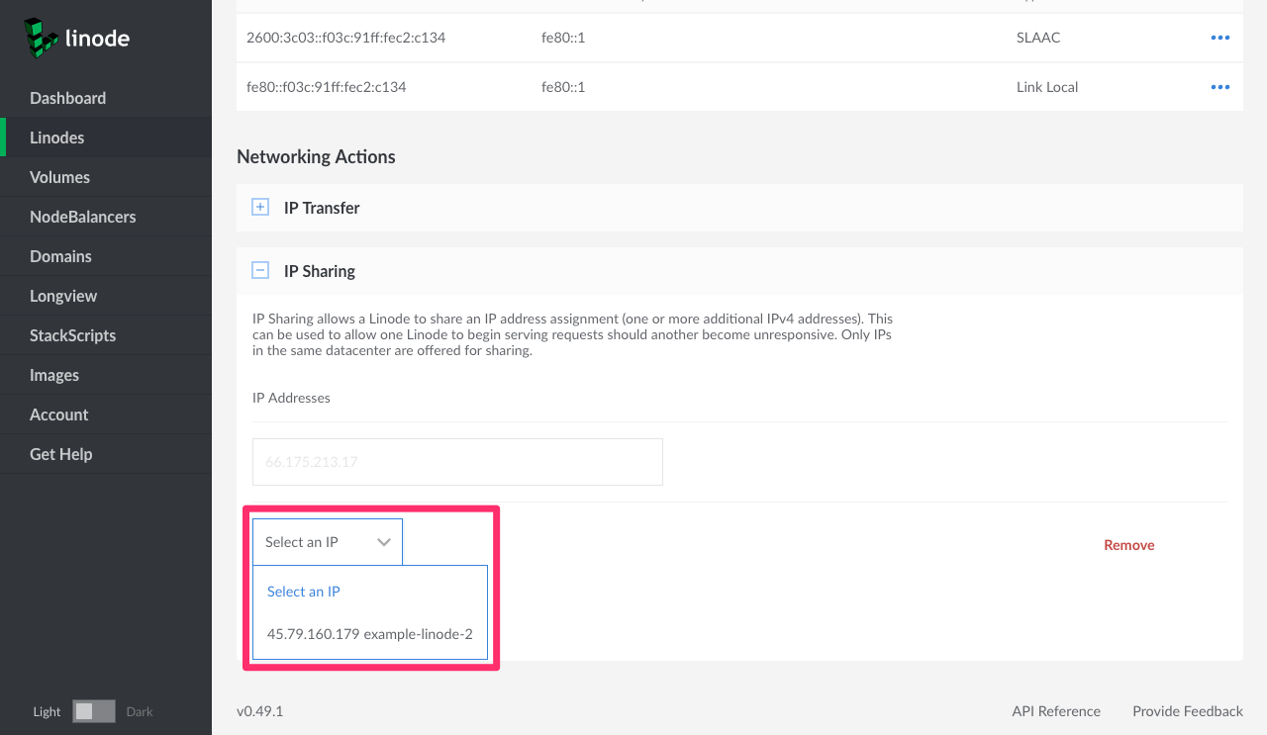Open more actions for the Link Local row

(1219, 87)
